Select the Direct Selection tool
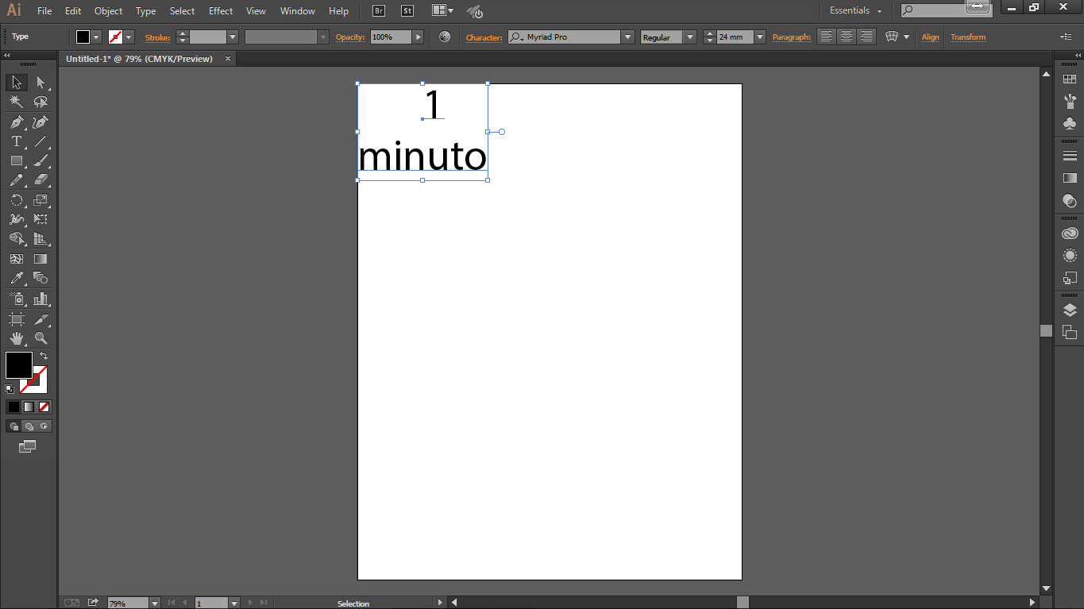Viewport: 1084px width, 609px height. (41, 83)
